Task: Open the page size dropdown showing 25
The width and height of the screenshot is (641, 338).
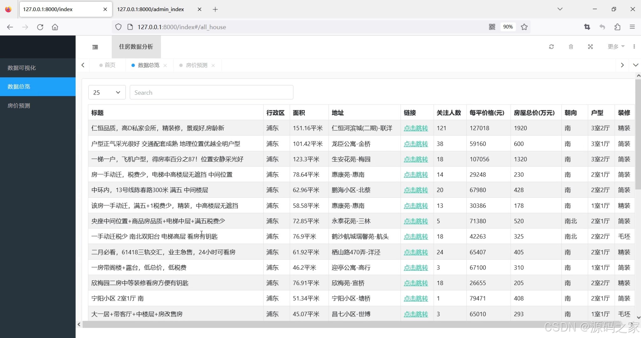Action: (x=107, y=92)
